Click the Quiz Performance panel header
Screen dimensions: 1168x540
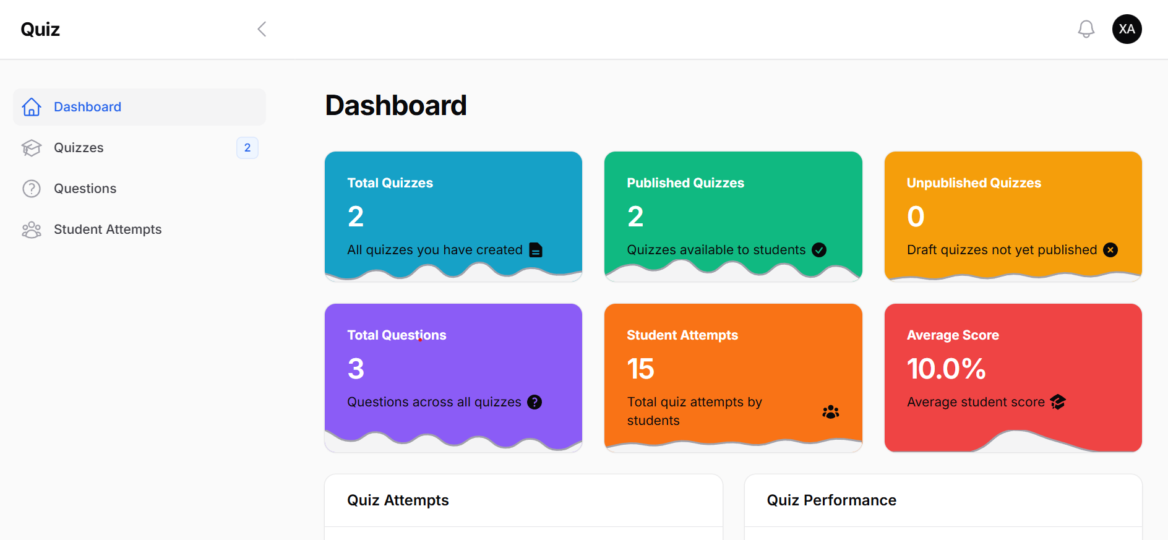pyautogui.click(x=831, y=500)
